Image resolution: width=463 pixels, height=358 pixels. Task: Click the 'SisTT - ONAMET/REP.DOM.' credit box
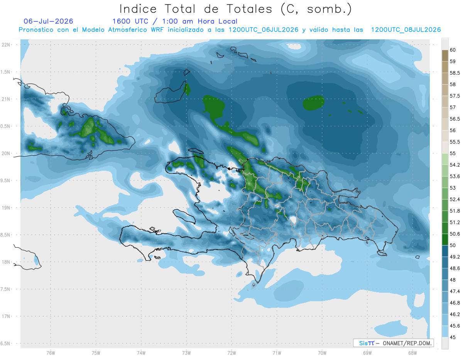coord(394,343)
